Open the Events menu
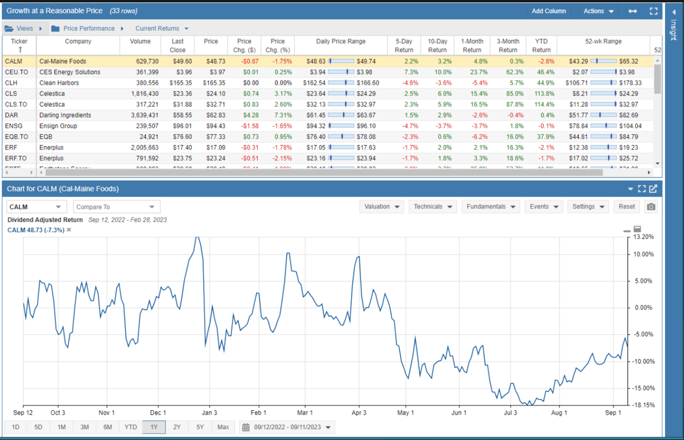Screen dimensions: 684x440 point(544,206)
